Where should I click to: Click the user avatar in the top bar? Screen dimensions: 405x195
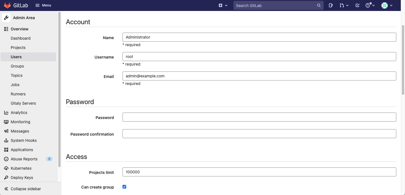(385, 5)
